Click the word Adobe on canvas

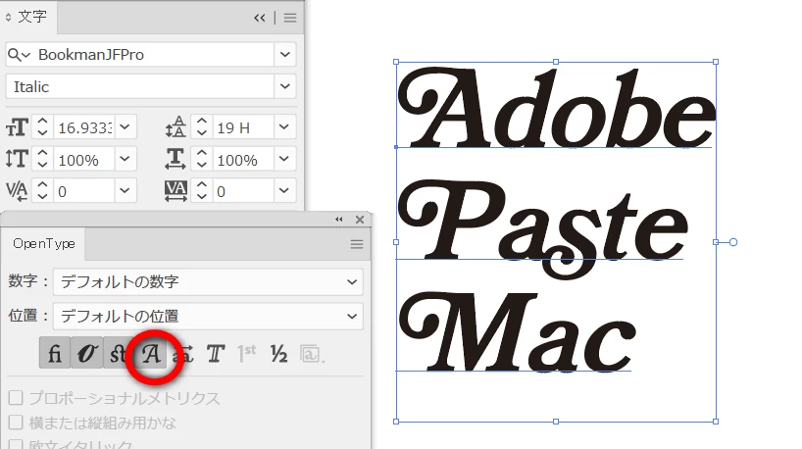557,109
